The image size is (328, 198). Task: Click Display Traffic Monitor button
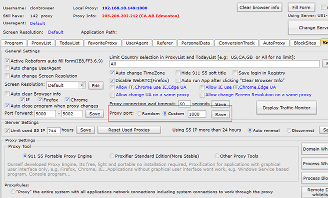pyautogui.click(x=286, y=108)
